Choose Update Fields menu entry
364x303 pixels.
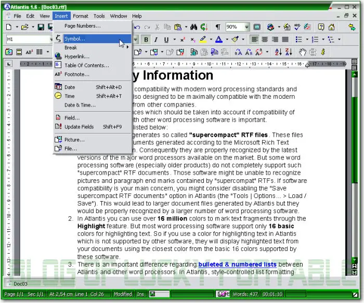pyautogui.click(x=93, y=127)
